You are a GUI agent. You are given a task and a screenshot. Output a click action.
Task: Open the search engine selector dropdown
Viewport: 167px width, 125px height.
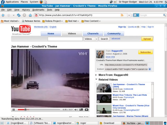[136, 15]
